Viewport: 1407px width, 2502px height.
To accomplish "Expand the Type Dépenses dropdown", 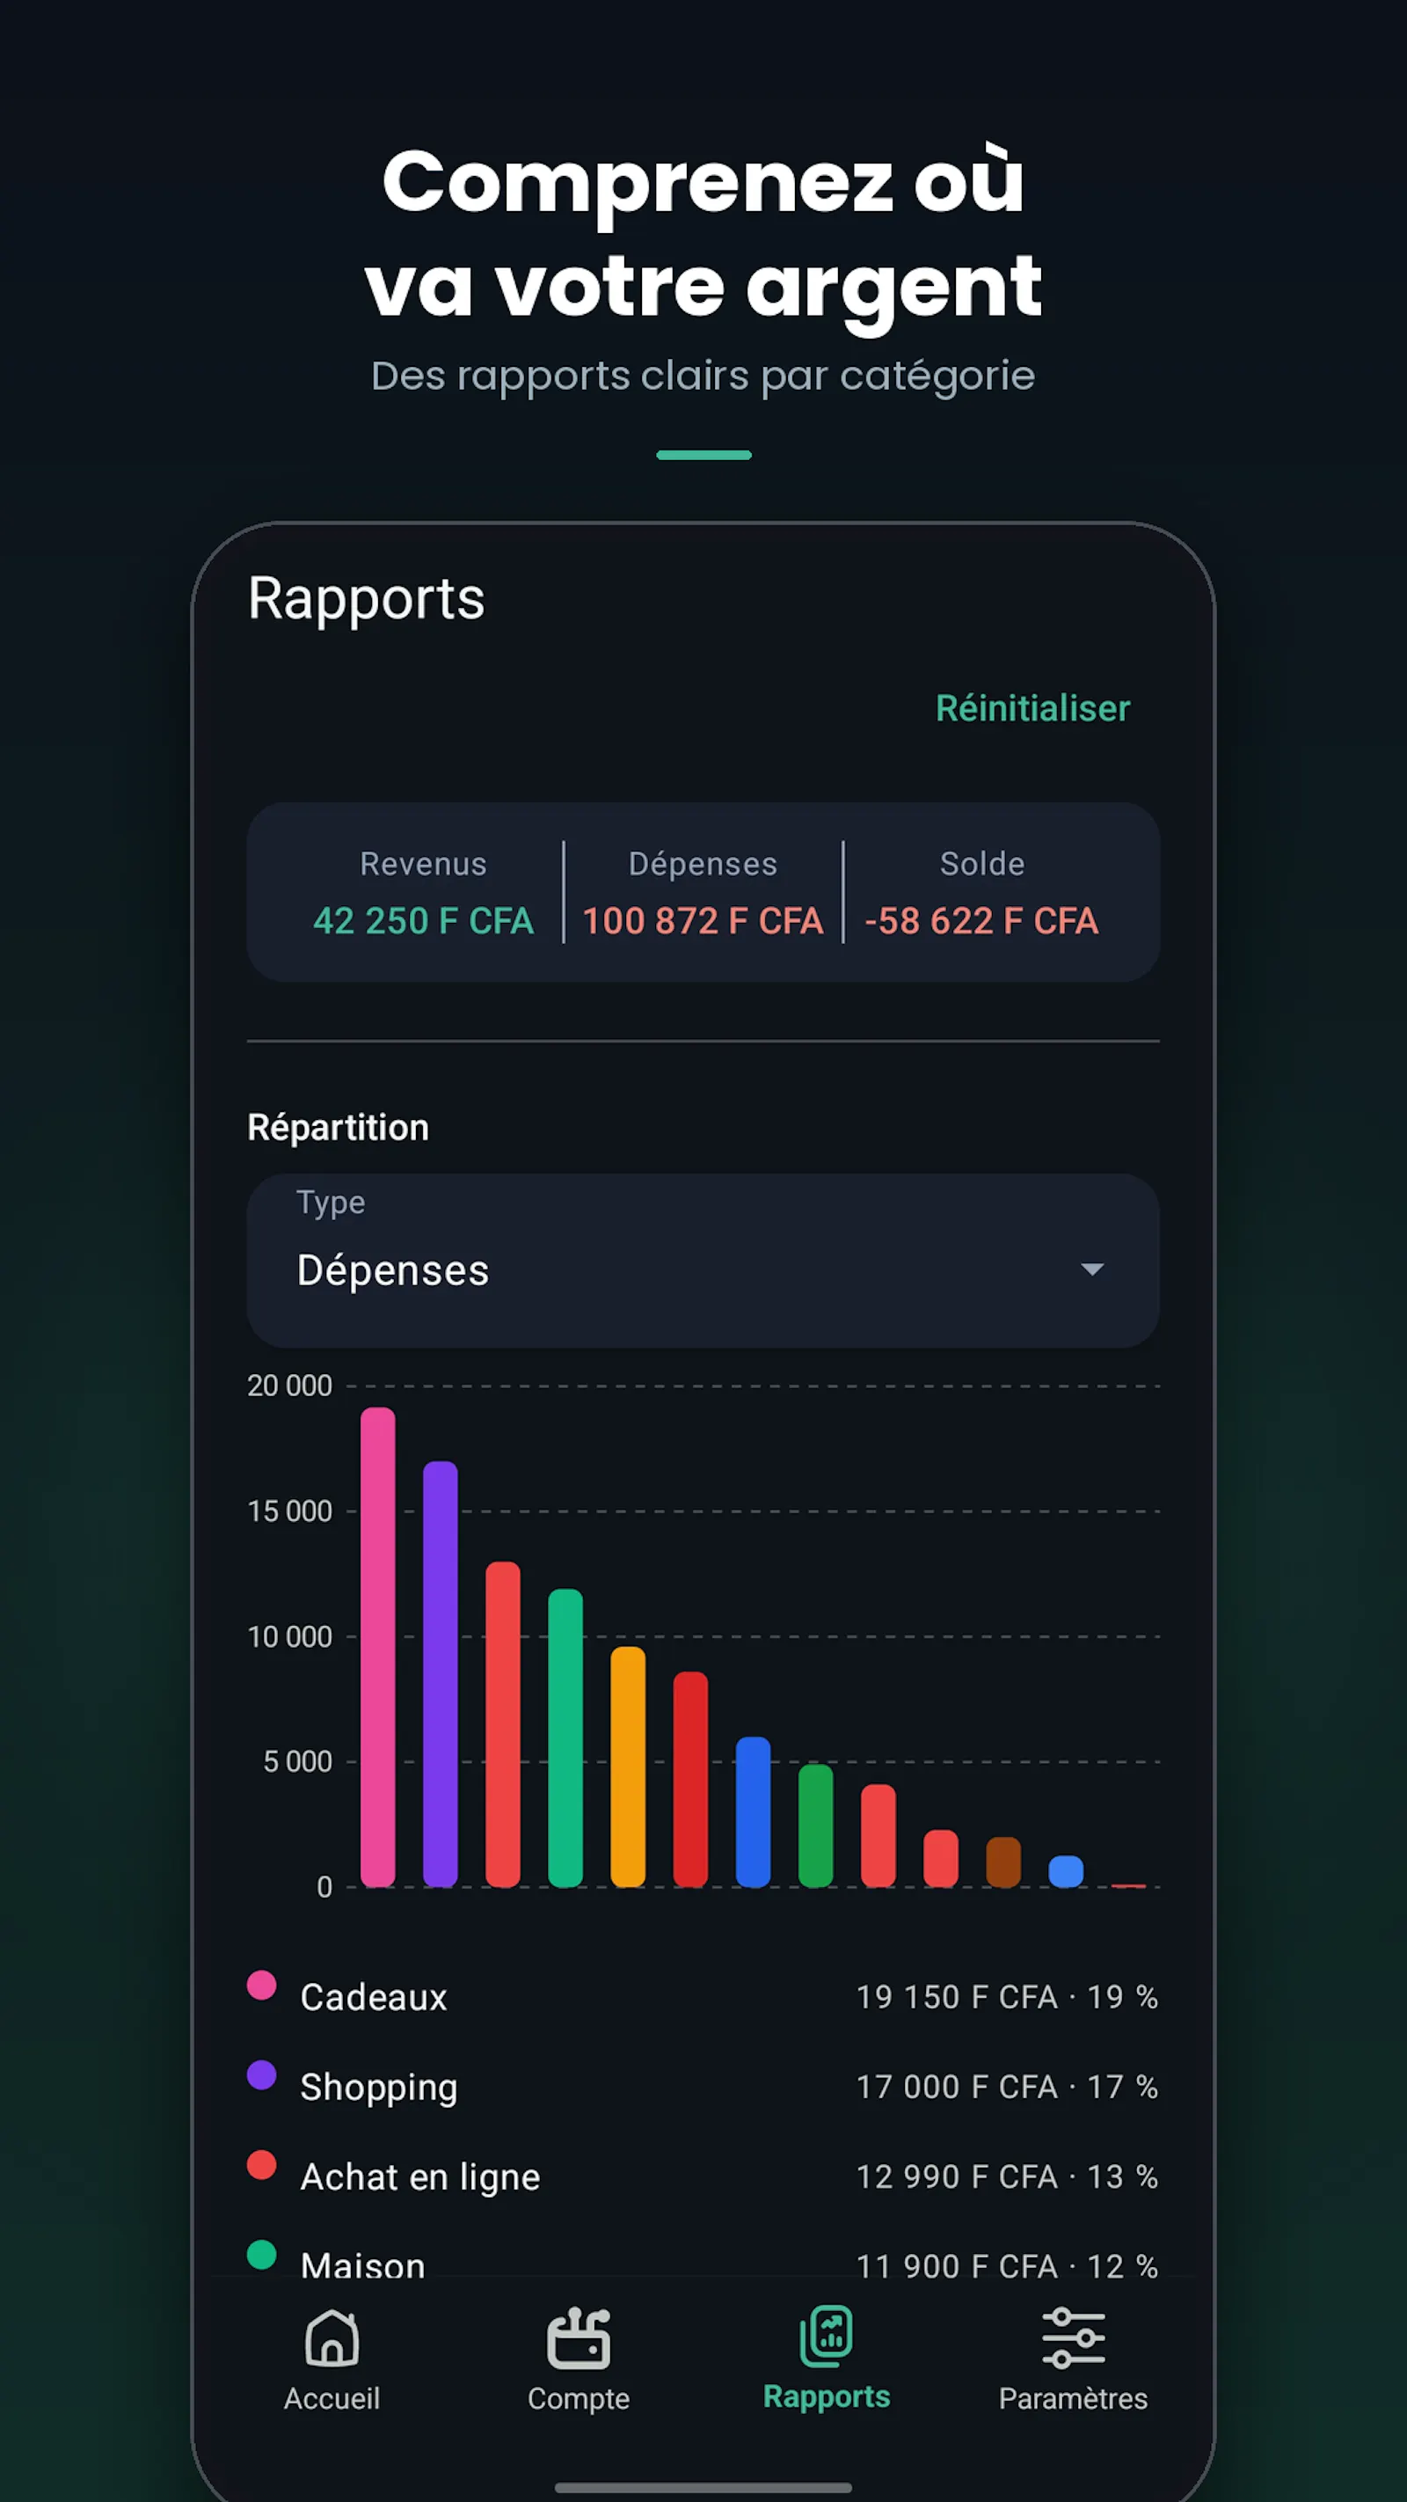I will 703,1260.
